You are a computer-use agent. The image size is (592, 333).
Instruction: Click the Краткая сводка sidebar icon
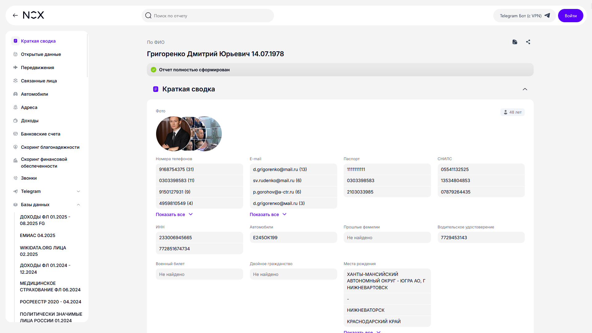click(x=15, y=41)
